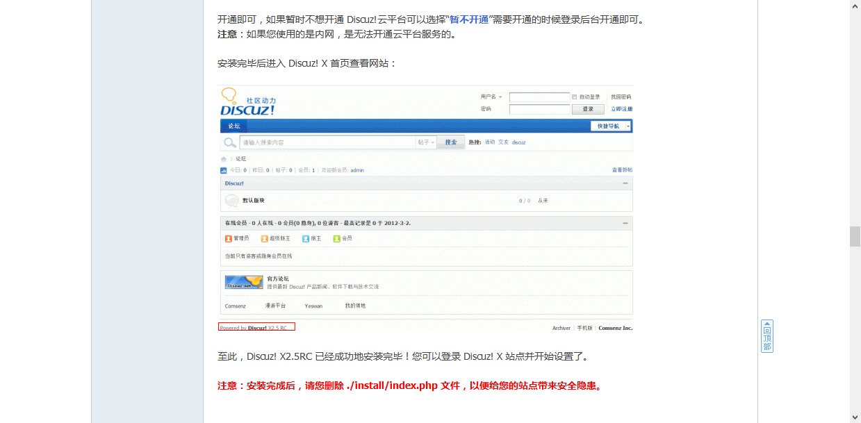Open the 用户名 login type dropdown
Screen dimensions: 861x423
(x=491, y=97)
